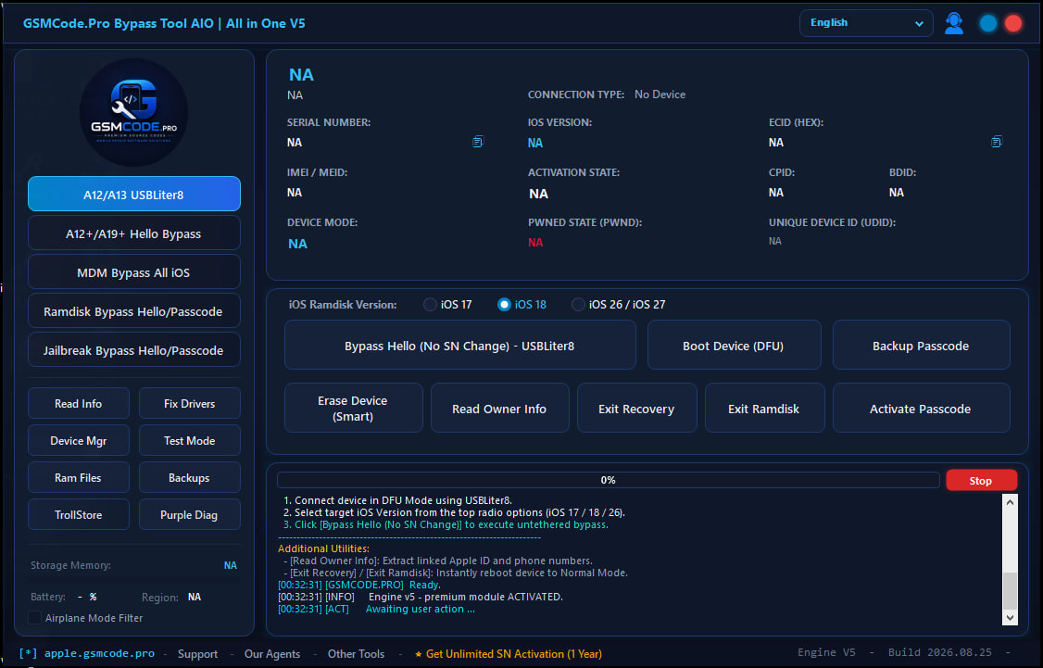The width and height of the screenshot is (1043, 668).
Task: Enable the Airplane Mode Filter checkbox
Action: click(34, 618)
